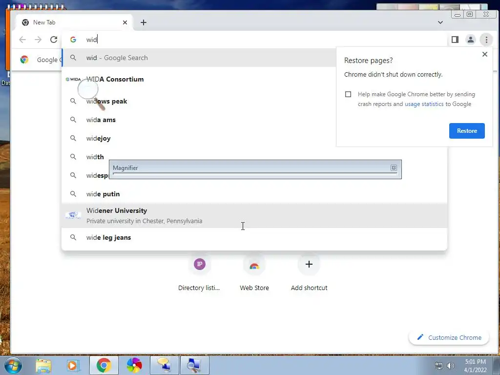Screen dimensions: 500x375
Task: Choose 'widows peak' suggestion
Action: (x=199, y=101)
